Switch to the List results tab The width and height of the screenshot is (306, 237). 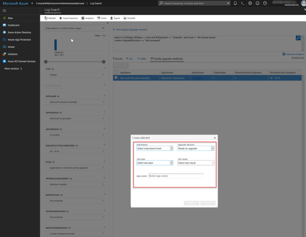[129, 59]
